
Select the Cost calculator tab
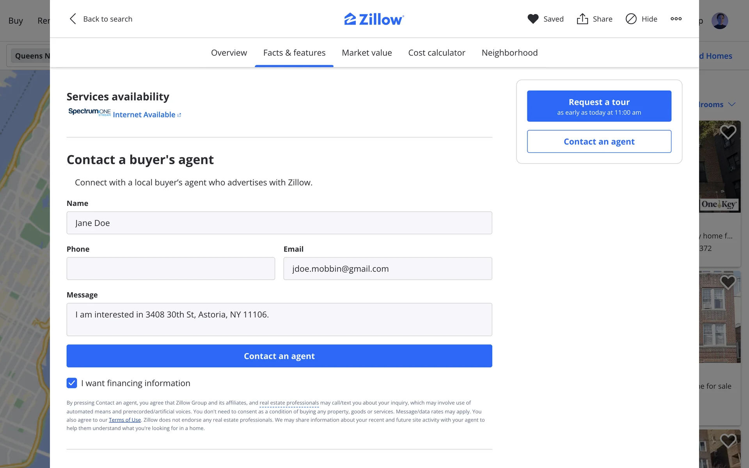437,53
